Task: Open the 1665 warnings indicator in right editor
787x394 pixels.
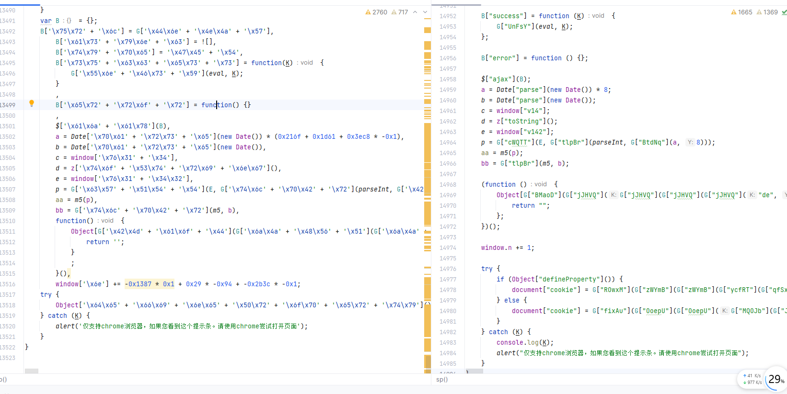Action: click(x=741, y=12)
